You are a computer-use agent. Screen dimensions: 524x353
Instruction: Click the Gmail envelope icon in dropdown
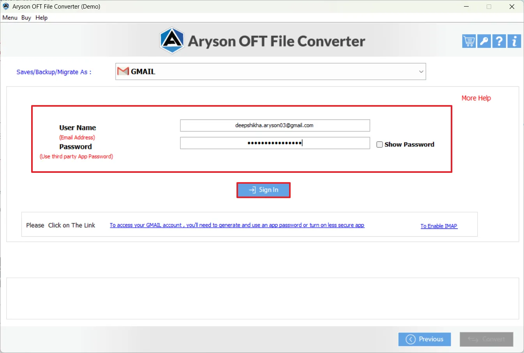point(123,72)
